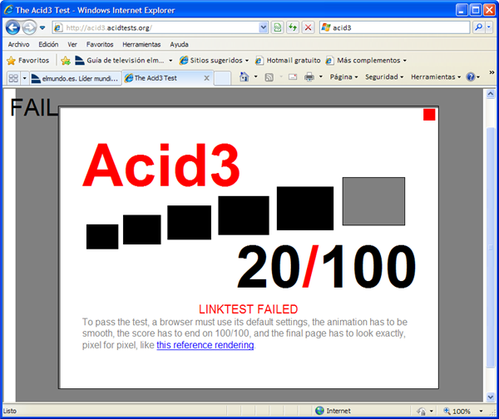Open the Compatibility View toggle icon

pos(278,27)
